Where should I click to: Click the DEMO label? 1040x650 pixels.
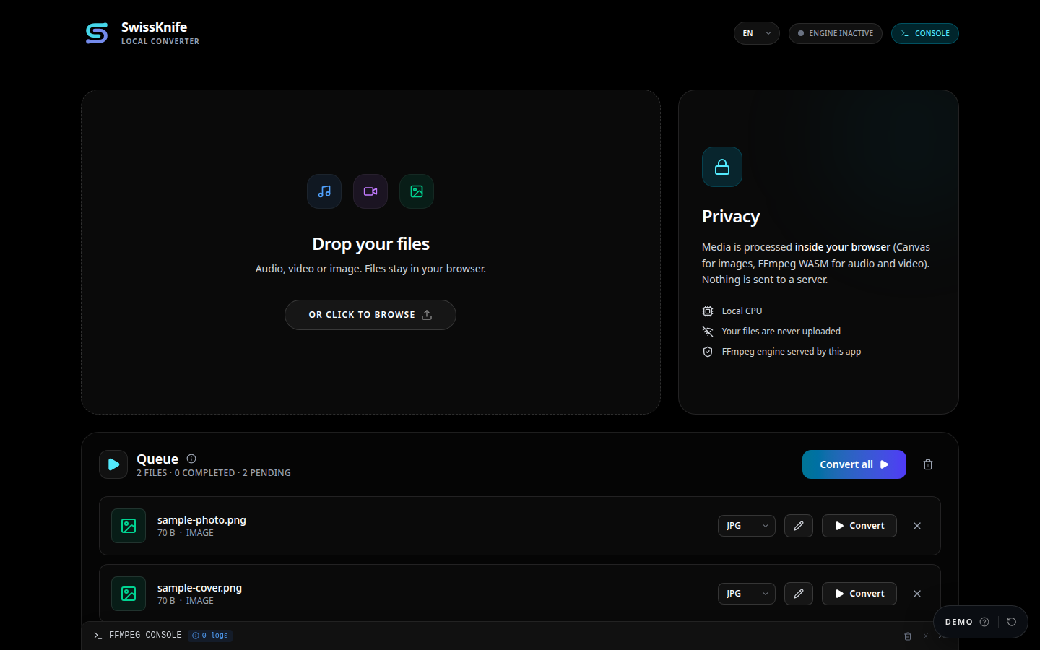[959, 622]
